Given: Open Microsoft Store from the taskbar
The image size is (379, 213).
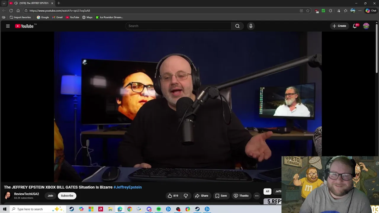Looking at the screenshot, I should point(91,209).
